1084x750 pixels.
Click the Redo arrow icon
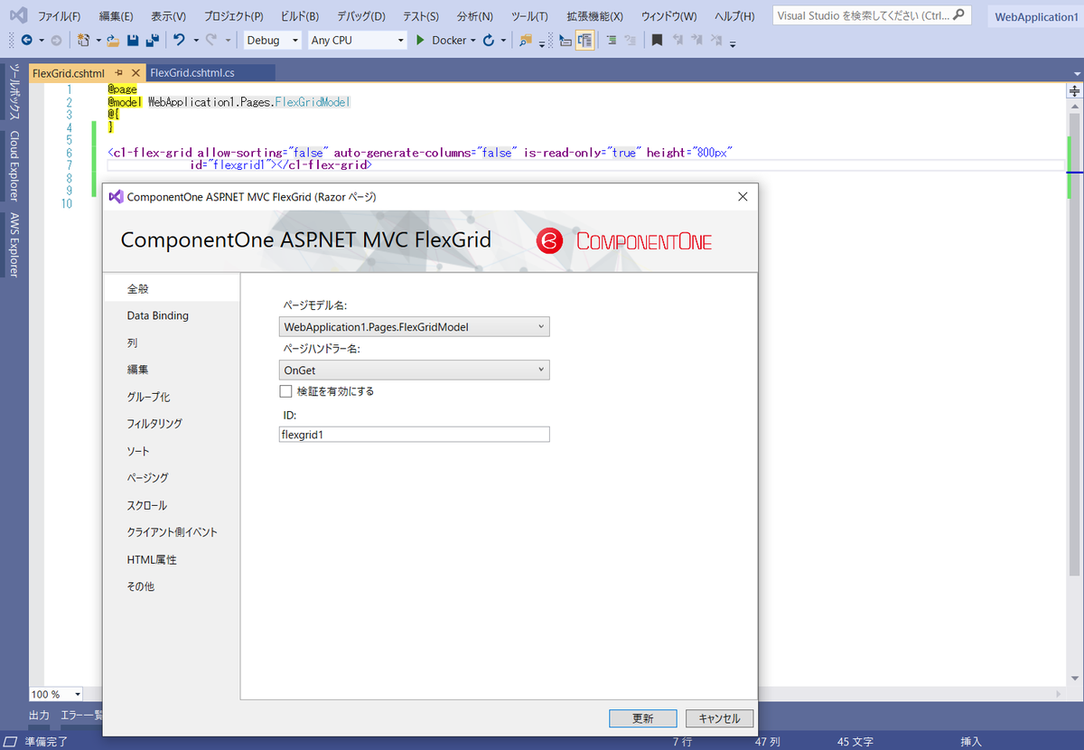tap(211, 41)
